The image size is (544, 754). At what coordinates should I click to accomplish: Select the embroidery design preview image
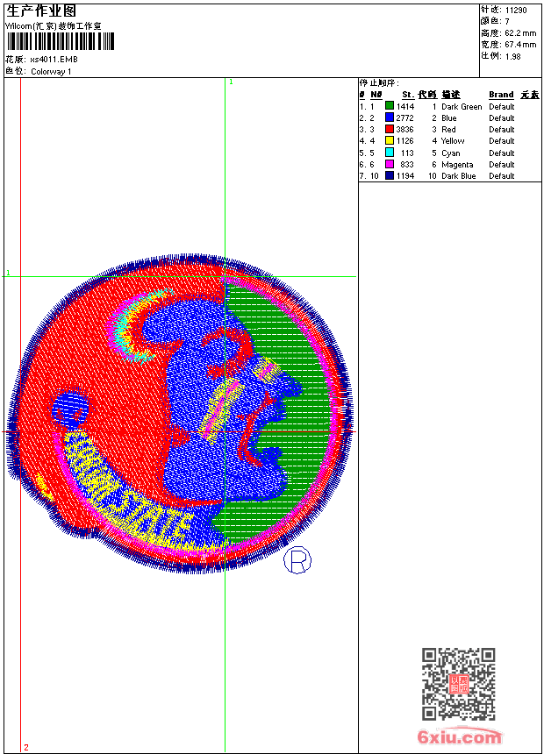pos(180,414)
